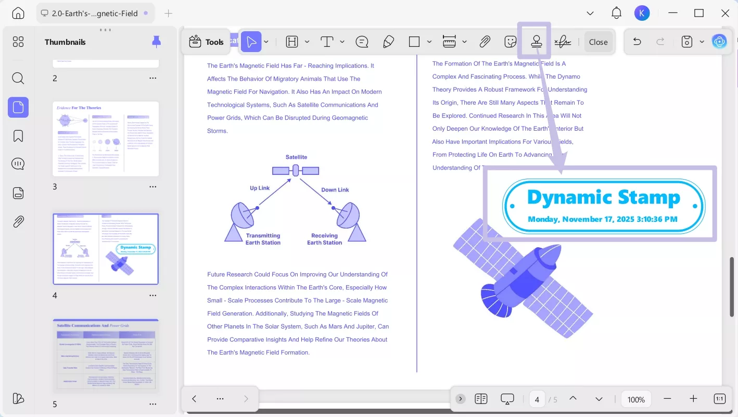The height and width of the screenshot is (417, 738).
Task: Open the Save options dropdown arrow
Action: point(702,42)
